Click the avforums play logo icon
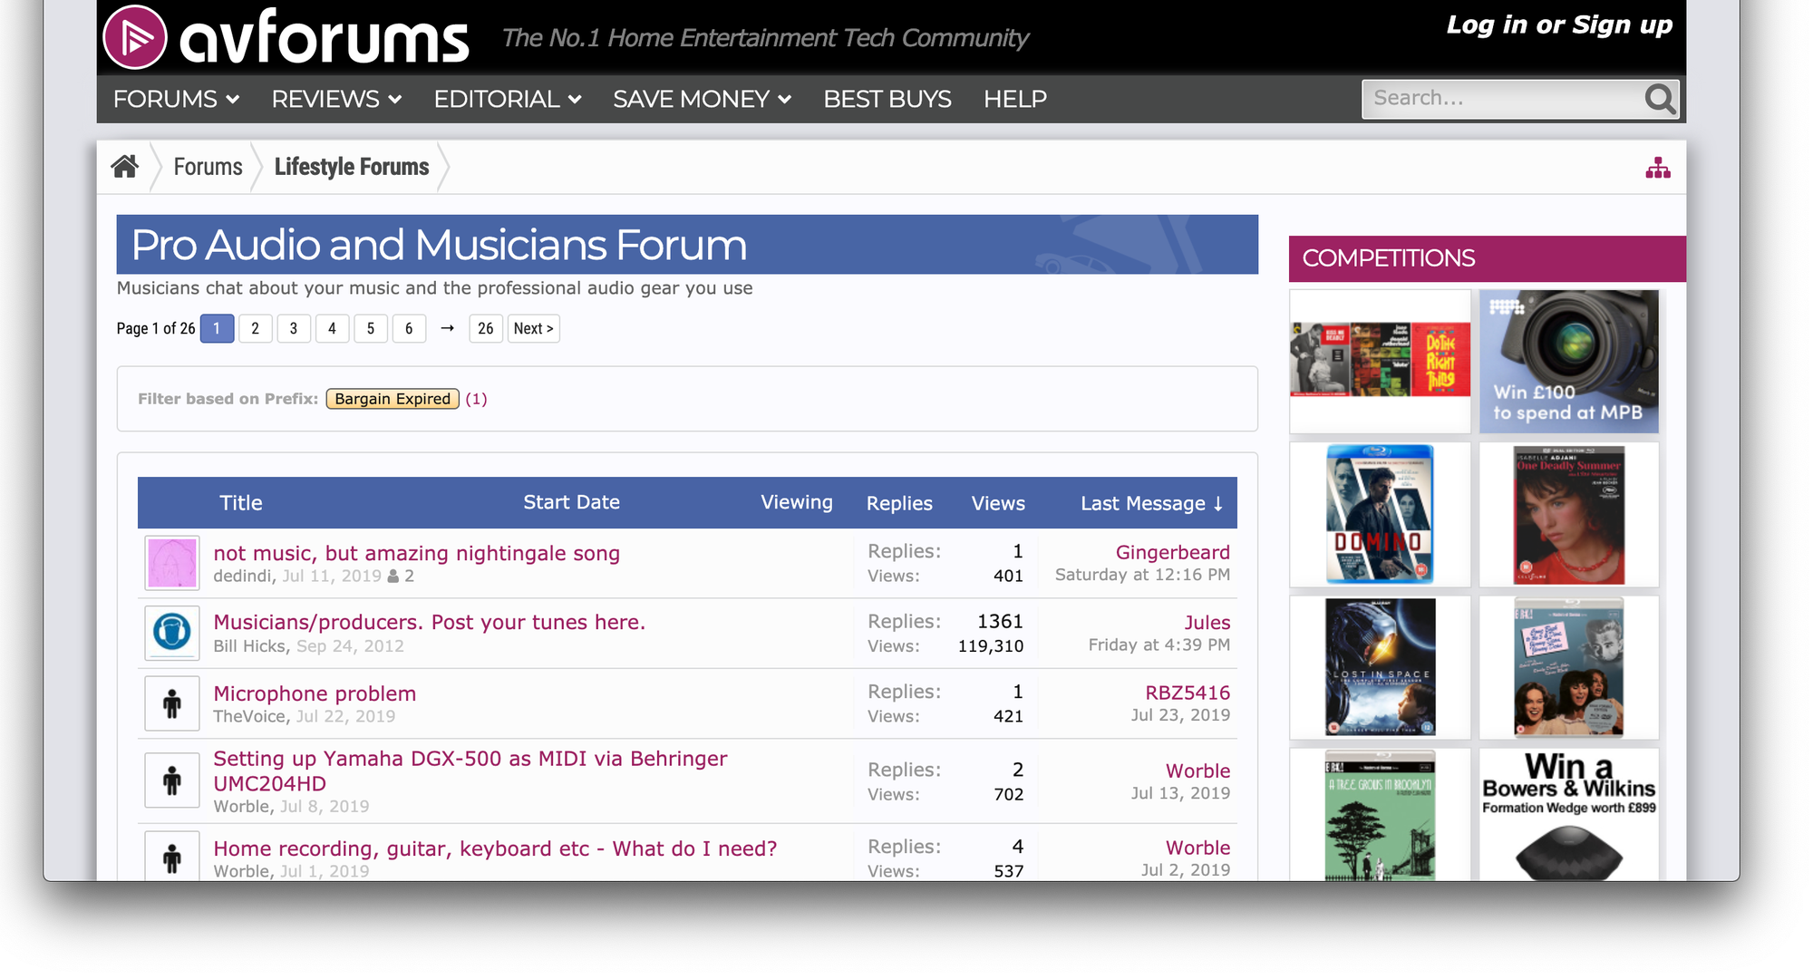Image resolution: width=1813 pixels, height=979 pixels. 135,38
